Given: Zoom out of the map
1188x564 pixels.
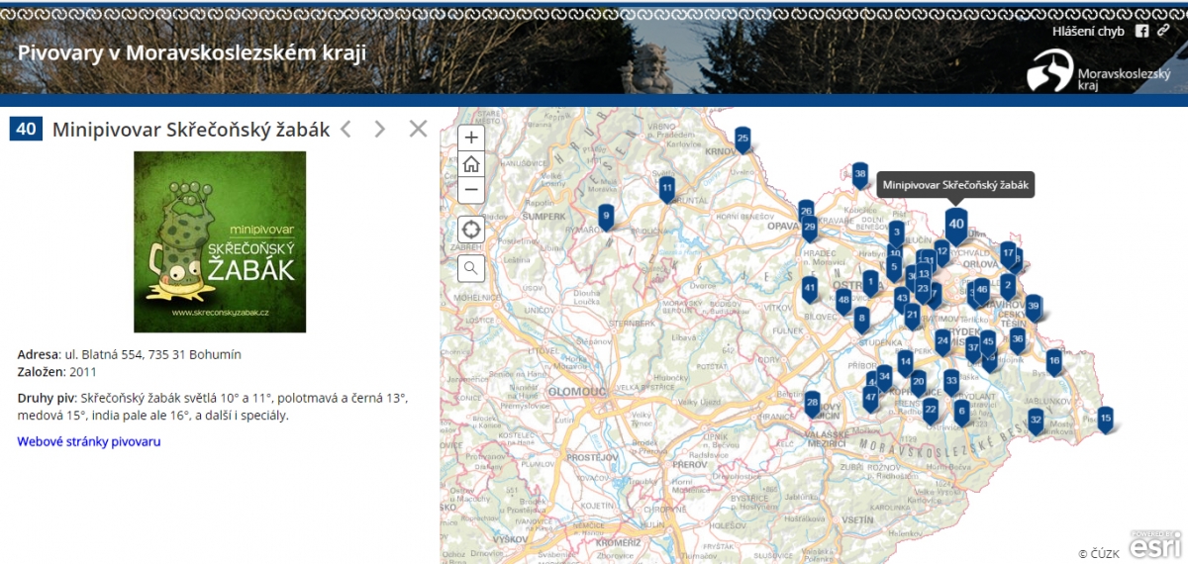Looking at the screenshot, I should (x=471, y=190).
